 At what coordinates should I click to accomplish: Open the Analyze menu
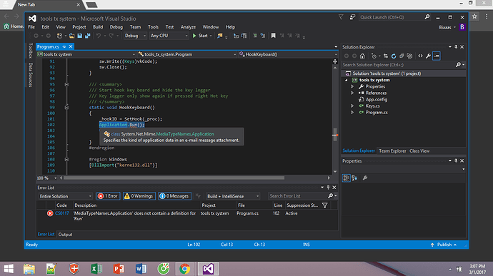tap(188, 27)
